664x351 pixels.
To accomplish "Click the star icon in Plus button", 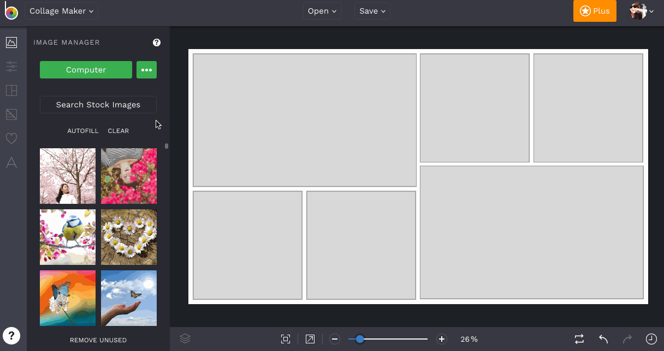I will click(585, 11).
